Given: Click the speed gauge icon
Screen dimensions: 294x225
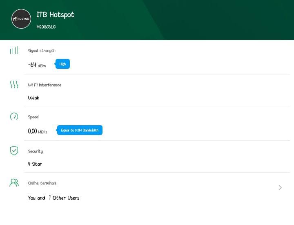Looking at the screenshot, I should tap(14, 117).
